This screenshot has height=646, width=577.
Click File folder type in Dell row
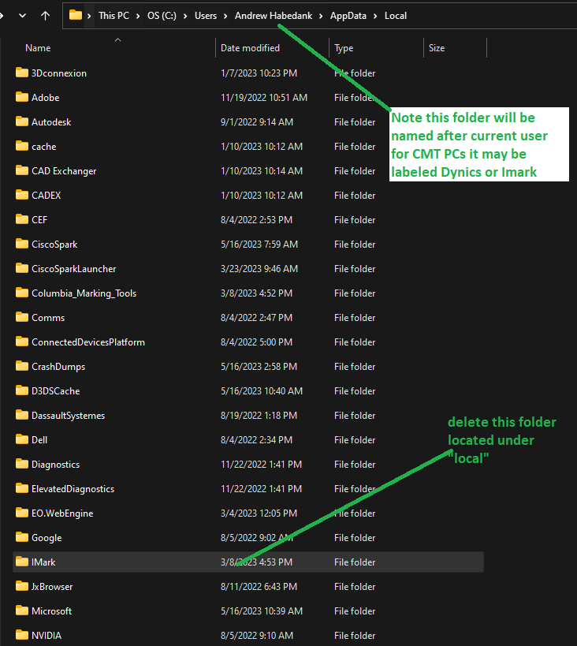[355, 440]
